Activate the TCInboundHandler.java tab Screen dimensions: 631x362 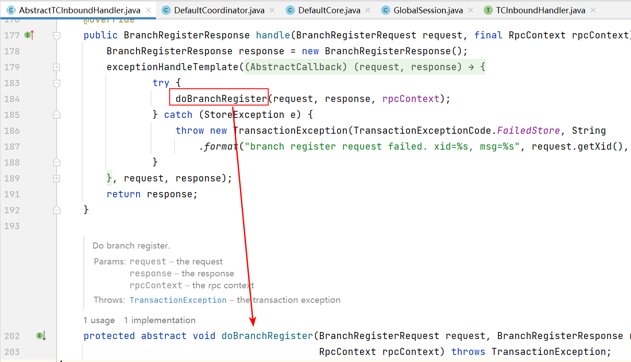click(x=540, y=10)
